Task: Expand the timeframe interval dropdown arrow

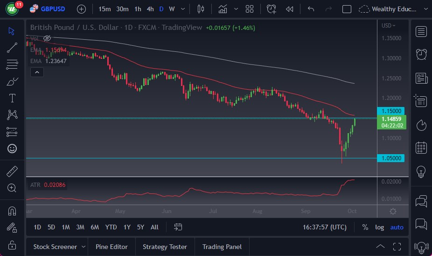Action: pos(182,9)
